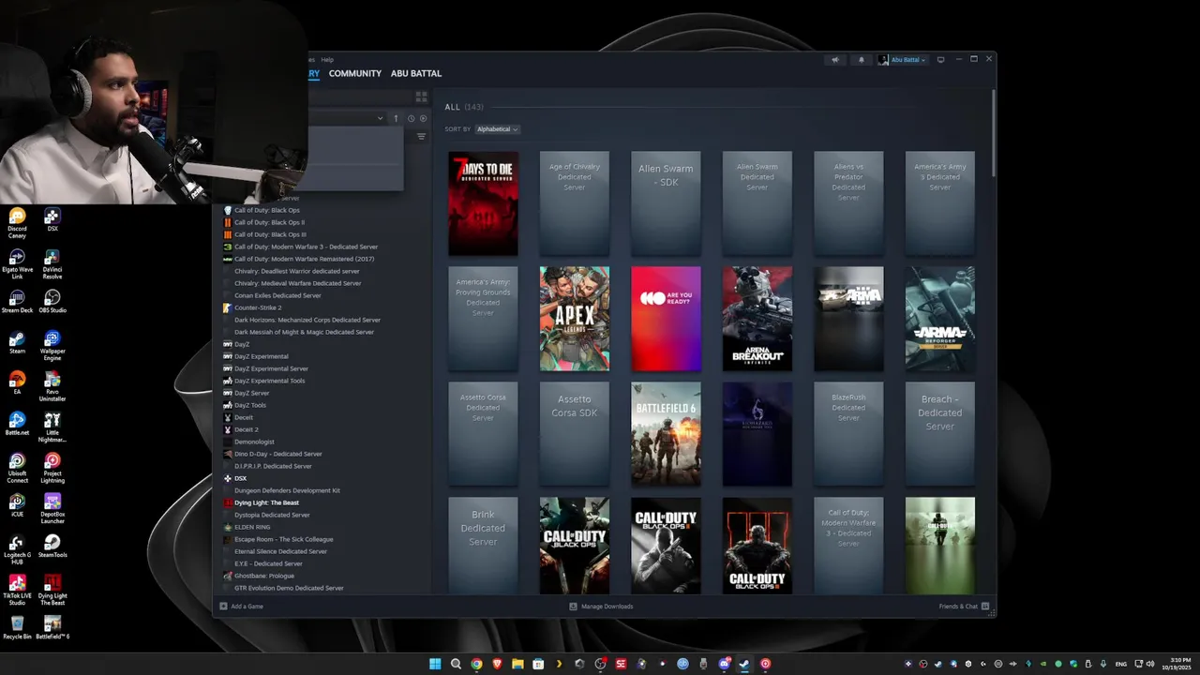The height and width of the screenshot is (675, 1200).
Task: Switch Steam to Big Picture mode icon
Action: point(940,60)
